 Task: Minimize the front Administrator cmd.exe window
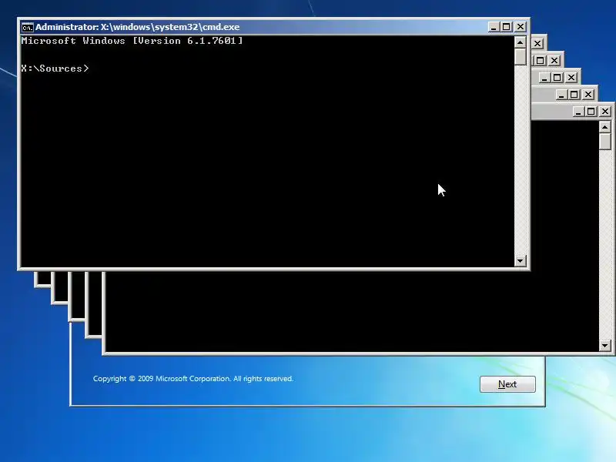494,27
